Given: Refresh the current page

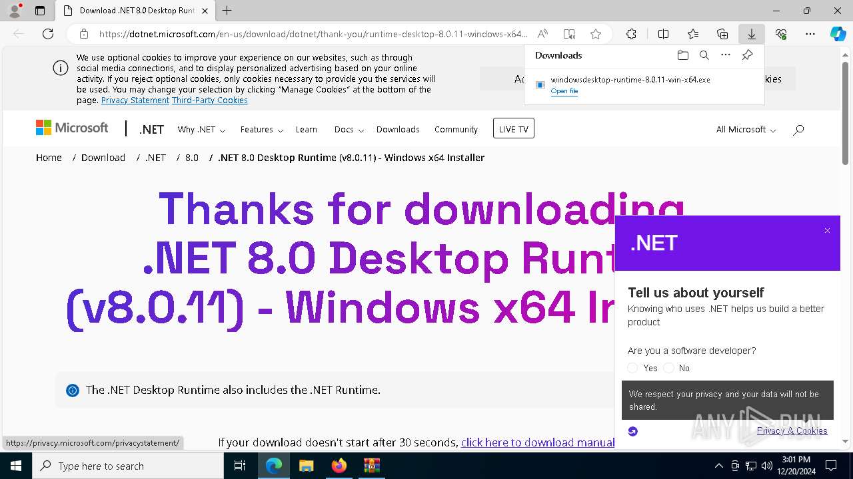Looking at the screenshot, I should 48,34.
